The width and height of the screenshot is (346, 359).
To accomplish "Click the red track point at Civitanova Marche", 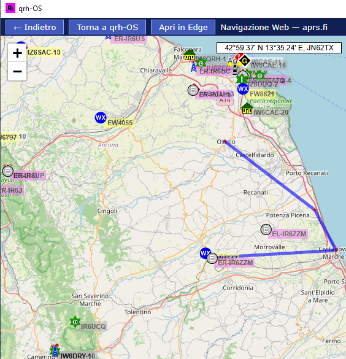I will click(336, 250).
